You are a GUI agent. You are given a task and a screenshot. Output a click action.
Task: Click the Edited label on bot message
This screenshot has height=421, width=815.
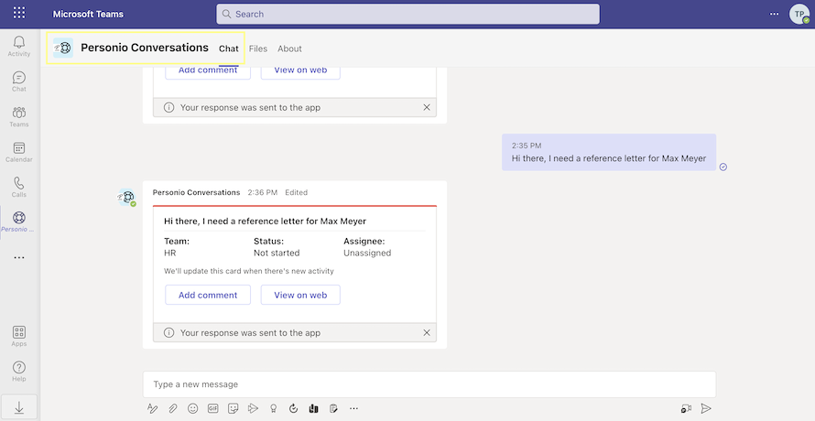(297, 192)
